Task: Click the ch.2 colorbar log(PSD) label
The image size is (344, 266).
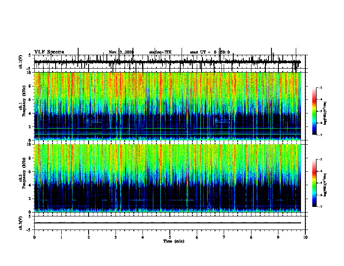Action: tap(325, 185)
